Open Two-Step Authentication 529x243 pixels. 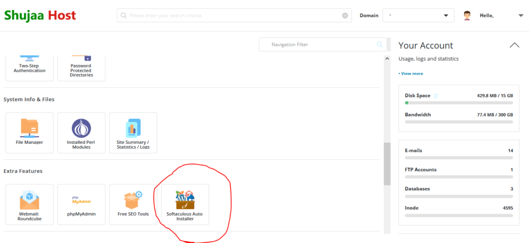pyautogui.click(x=29, y=68)
